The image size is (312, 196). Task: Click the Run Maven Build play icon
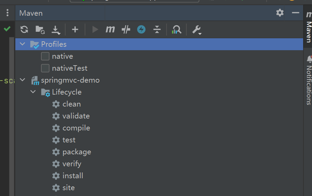pos(95,30)
